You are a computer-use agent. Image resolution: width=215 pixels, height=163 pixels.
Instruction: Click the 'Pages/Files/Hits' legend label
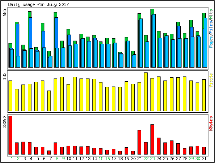(x=211, y=29)
